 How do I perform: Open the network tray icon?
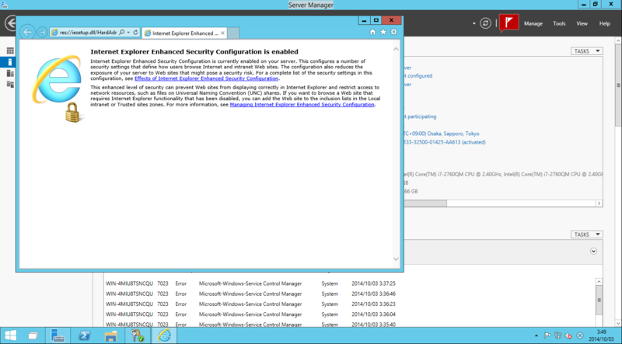click(557, 335)
